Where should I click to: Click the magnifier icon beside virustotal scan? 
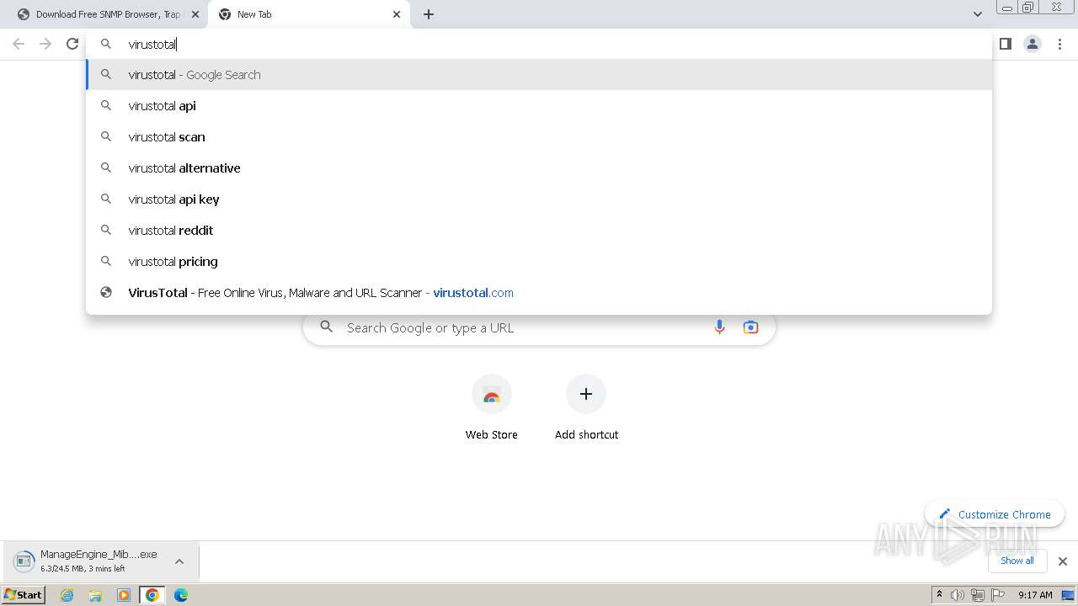coord(106,136)
